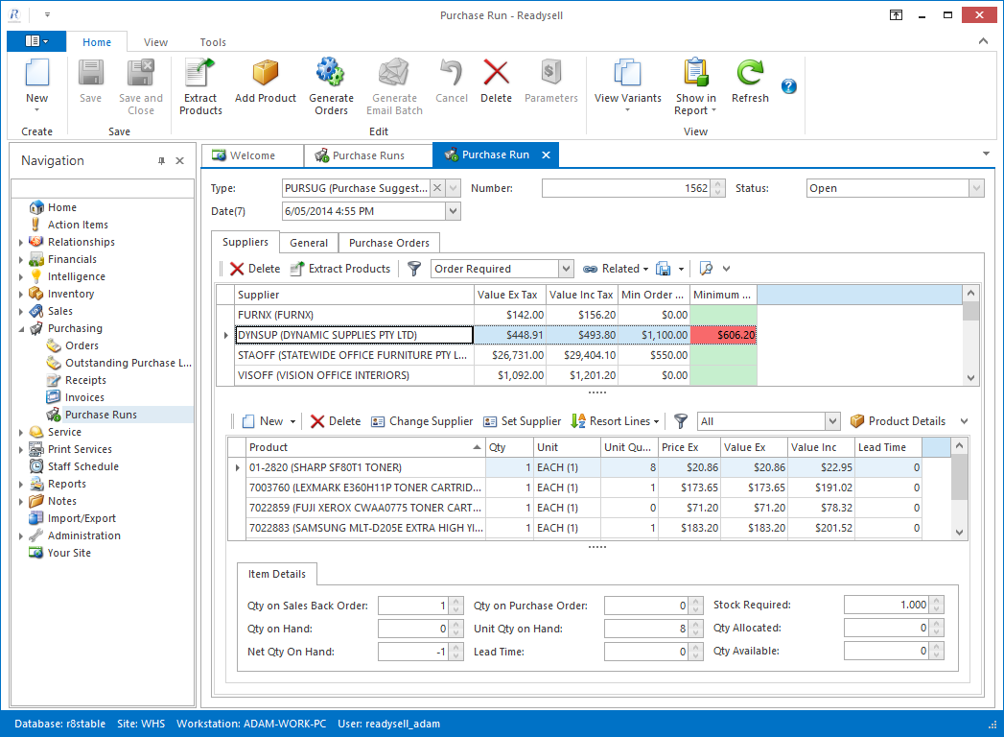
Task: Open the Tools ribbon tab
Action: coord(212,41)
